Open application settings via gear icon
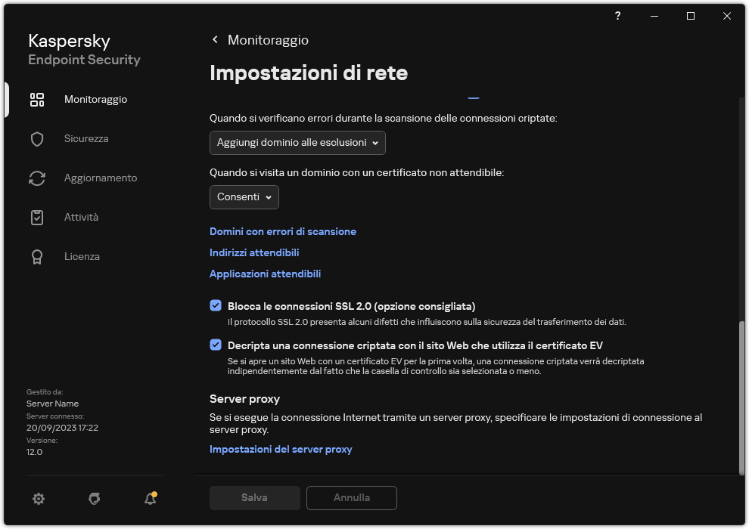The image size is (749, 529). click(38, 499)
